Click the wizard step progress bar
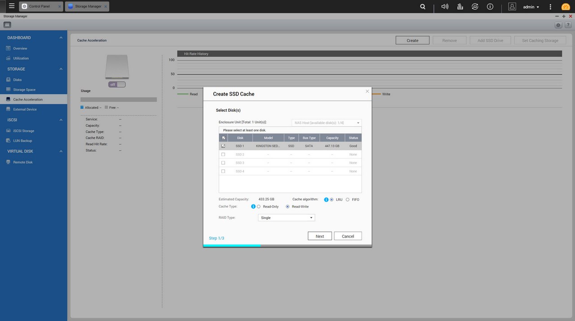Viewport: 575px width, 321px height. click(287, 246)
